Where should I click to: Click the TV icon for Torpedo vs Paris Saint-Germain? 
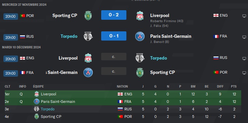click(244, 37)
